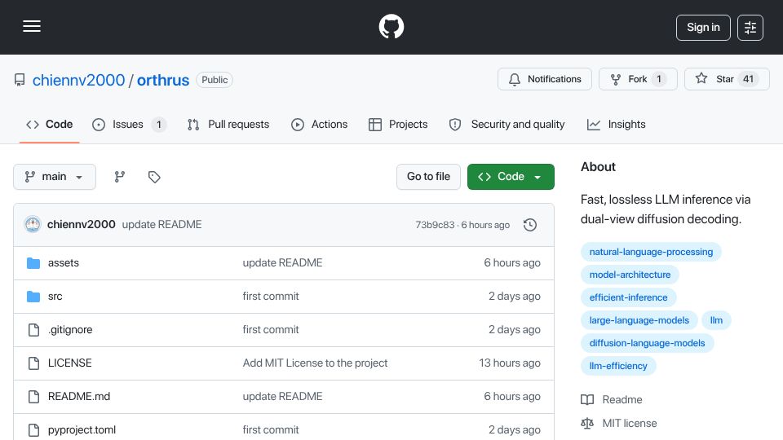Click the README.md file icon

(x=33, y=397)
